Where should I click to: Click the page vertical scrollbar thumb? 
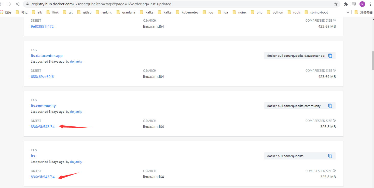tap(373, 60)
